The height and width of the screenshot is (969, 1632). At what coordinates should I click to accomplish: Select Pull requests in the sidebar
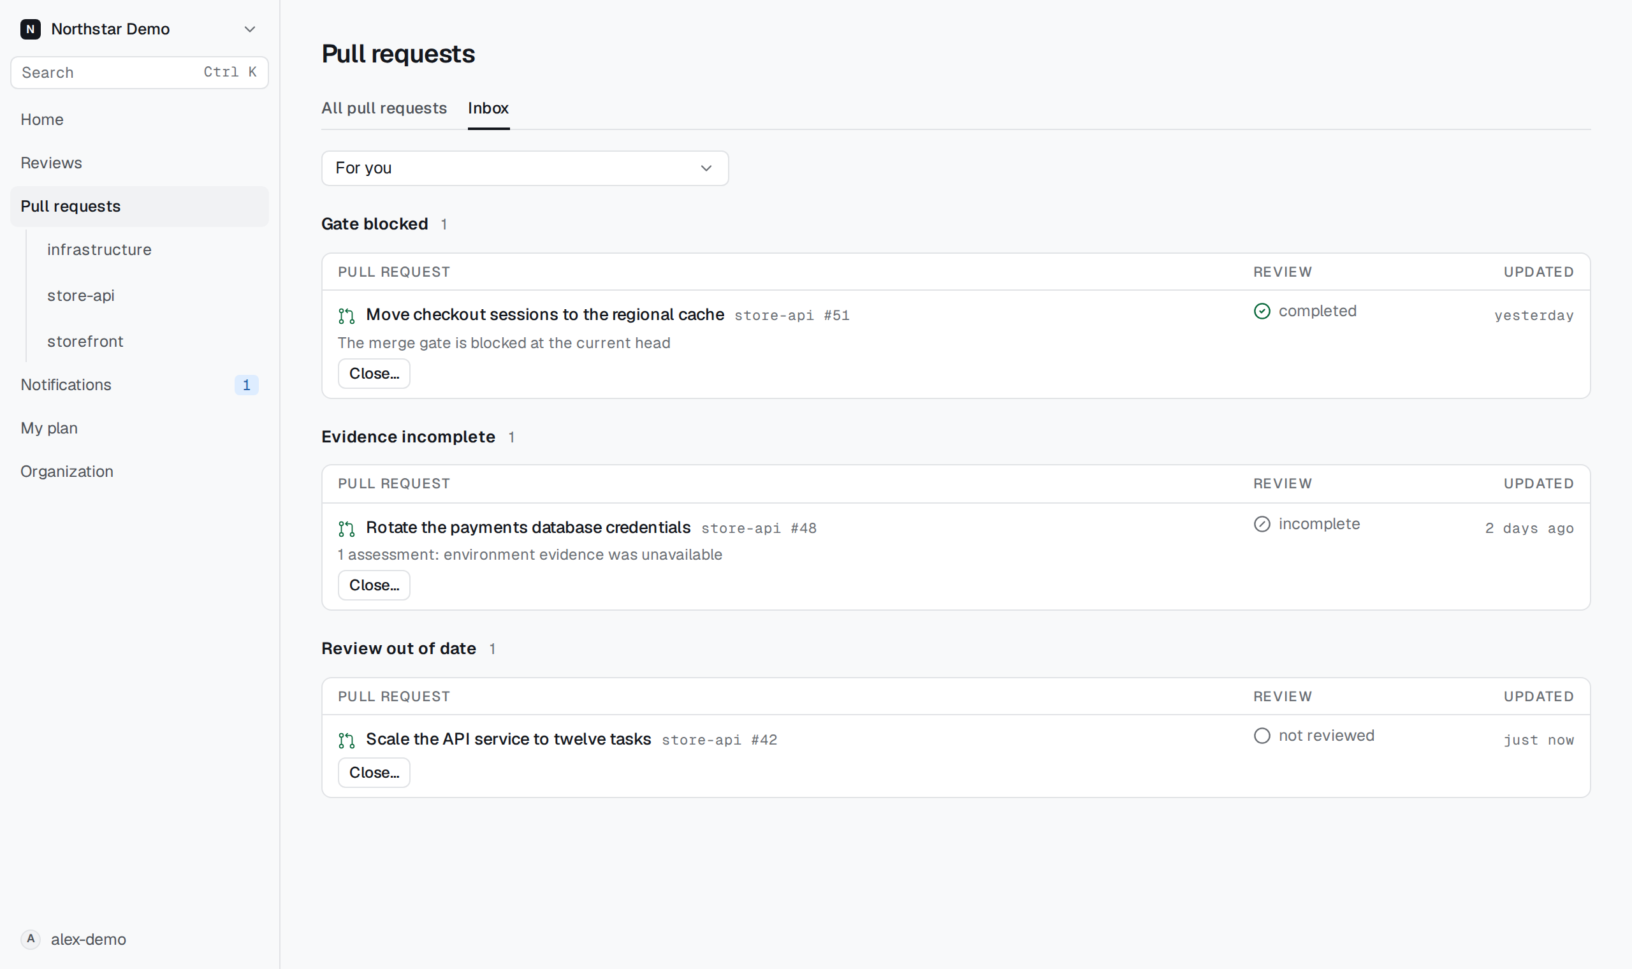tap(139, 207)
